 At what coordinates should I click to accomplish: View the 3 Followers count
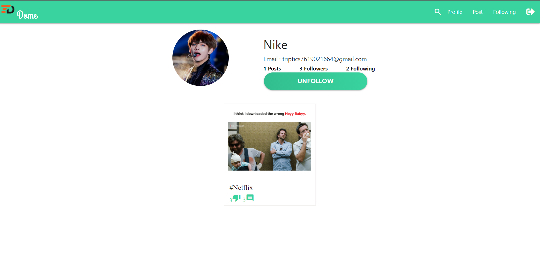click(x=314, y=68)
